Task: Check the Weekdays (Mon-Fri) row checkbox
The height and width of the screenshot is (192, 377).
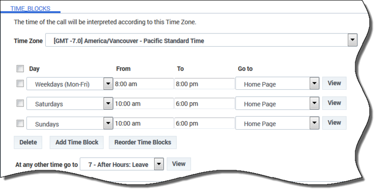Action: tap(20, 83)
